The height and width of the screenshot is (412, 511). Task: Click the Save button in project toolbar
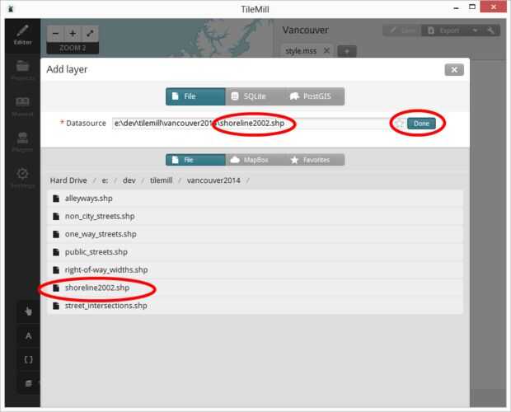pos(402,30)
